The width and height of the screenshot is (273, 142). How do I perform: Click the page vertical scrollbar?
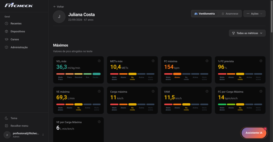(271, 16)
